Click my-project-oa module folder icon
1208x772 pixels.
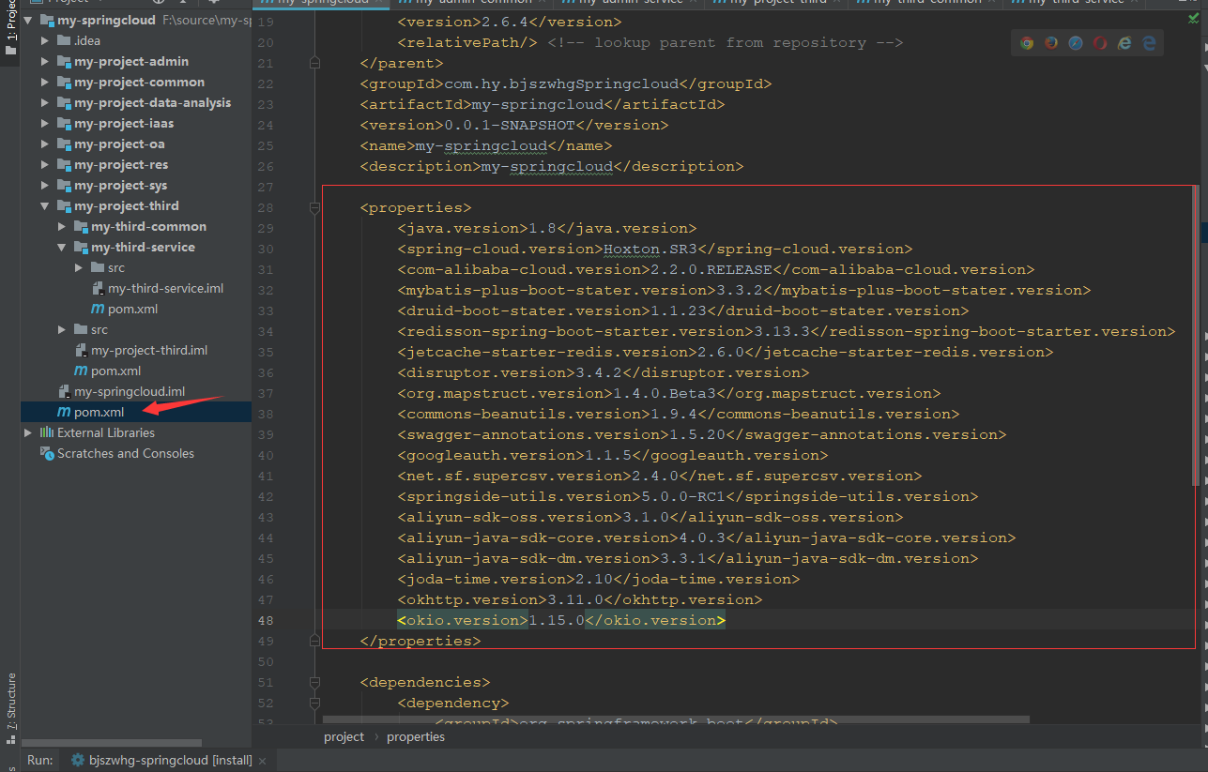pyautogui.click(x=64, y=144)
